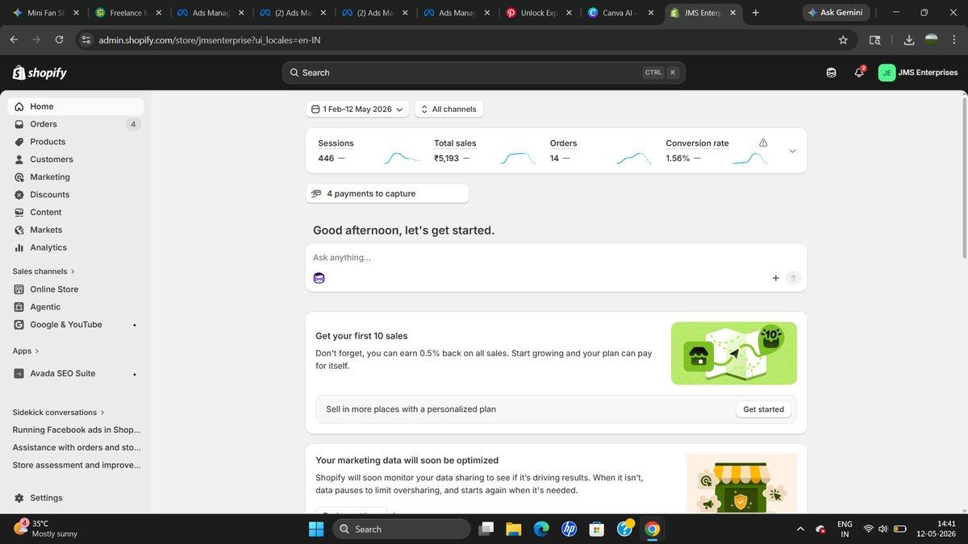The image size is (968, 544).
Task: Expand the Apps section
Action: 26,351
